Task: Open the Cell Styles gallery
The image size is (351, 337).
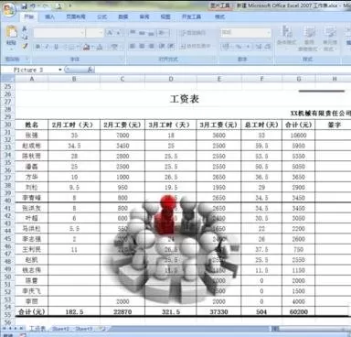Action: tap(330, 38)
